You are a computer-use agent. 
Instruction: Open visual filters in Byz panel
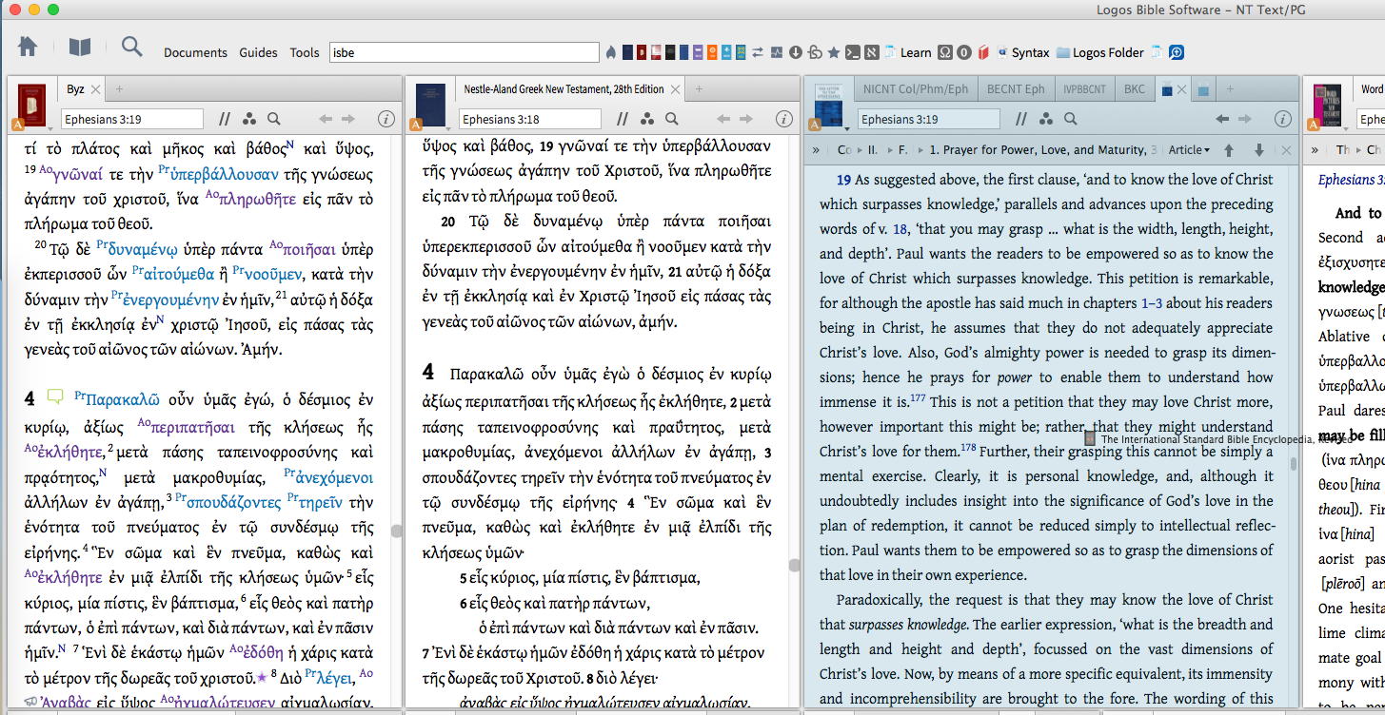point(249,119)
